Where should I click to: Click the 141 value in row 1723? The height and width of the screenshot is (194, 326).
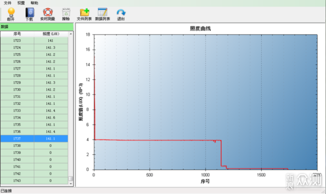pyautogui.click(x=51, y=41)
